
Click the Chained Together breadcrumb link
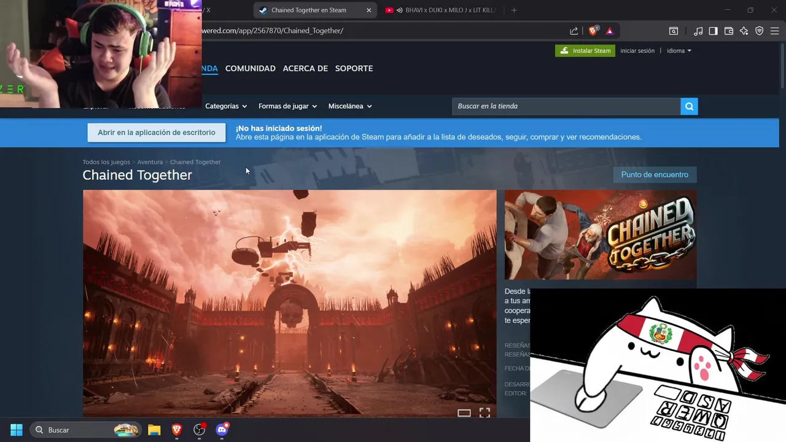tap(195, 162)
